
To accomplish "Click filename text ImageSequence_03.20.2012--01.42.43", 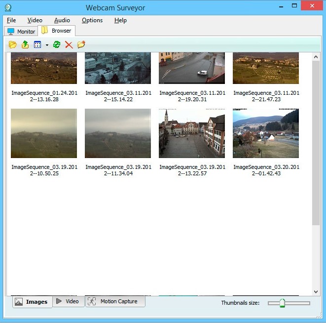I will click(266, 170).
